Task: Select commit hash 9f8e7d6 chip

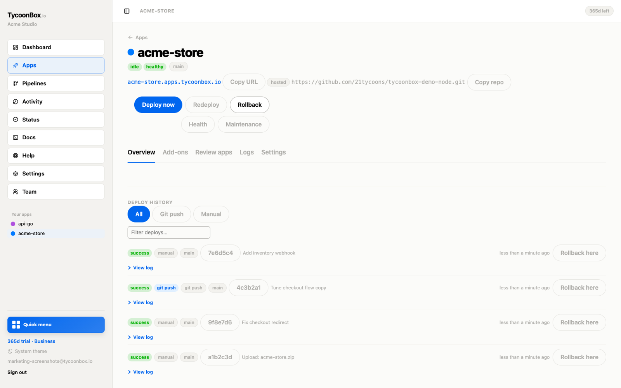Action: (220, 322)
